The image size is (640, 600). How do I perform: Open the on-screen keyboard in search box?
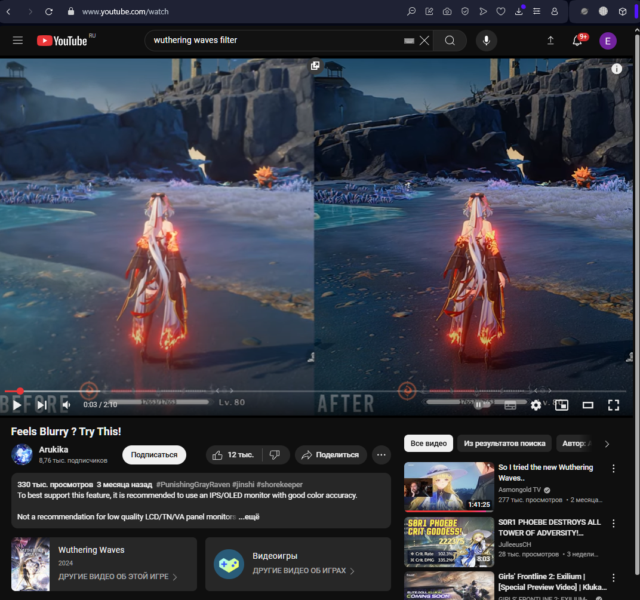tap(409, 41)
